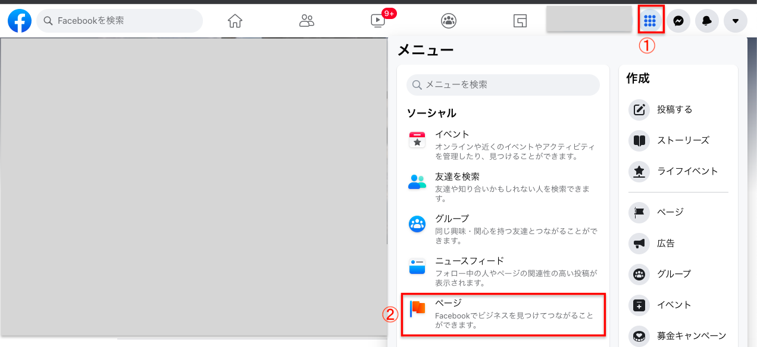Open the Groups tab icon in top bar

(449, 21)
